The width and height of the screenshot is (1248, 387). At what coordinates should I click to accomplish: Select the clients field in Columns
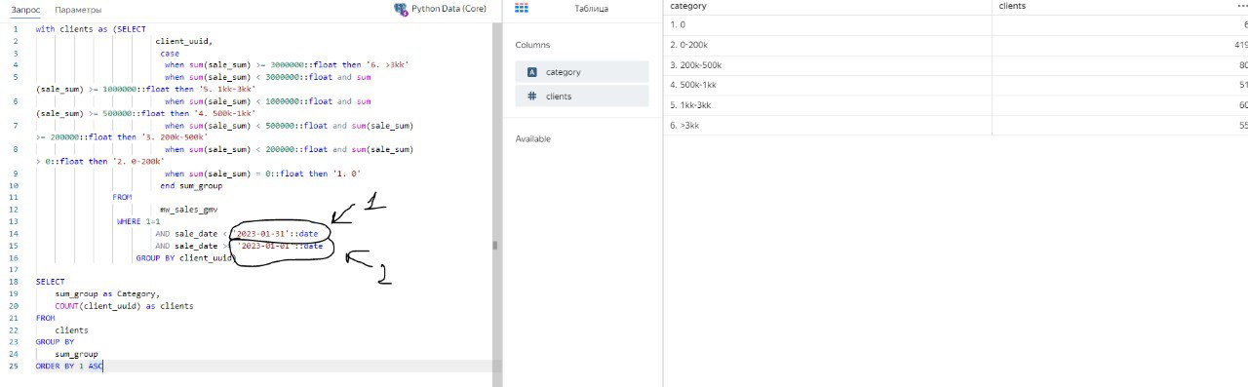pyautogui.click(x=582, y=96)
